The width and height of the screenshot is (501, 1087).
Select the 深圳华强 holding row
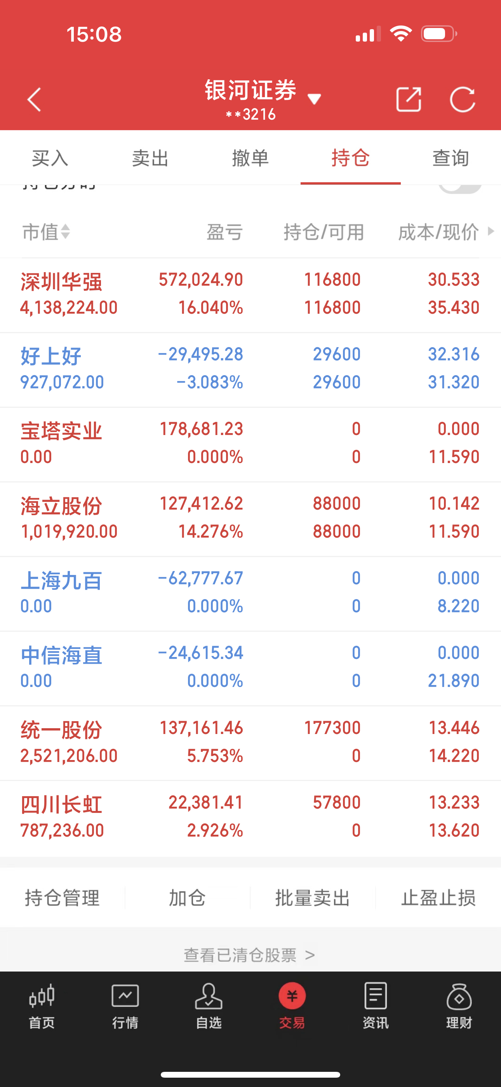[250, 295]
